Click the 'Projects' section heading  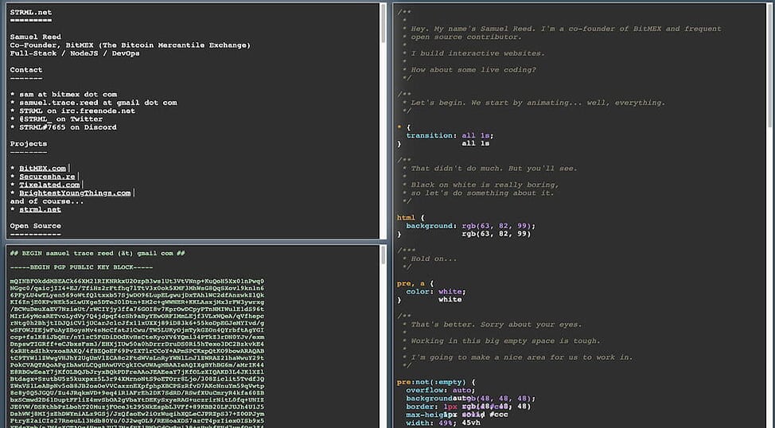[x=29, y=144]
